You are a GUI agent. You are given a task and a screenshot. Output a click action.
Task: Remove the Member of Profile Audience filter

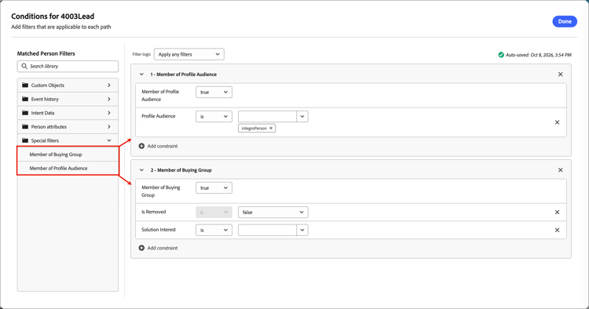pos(560,75)
